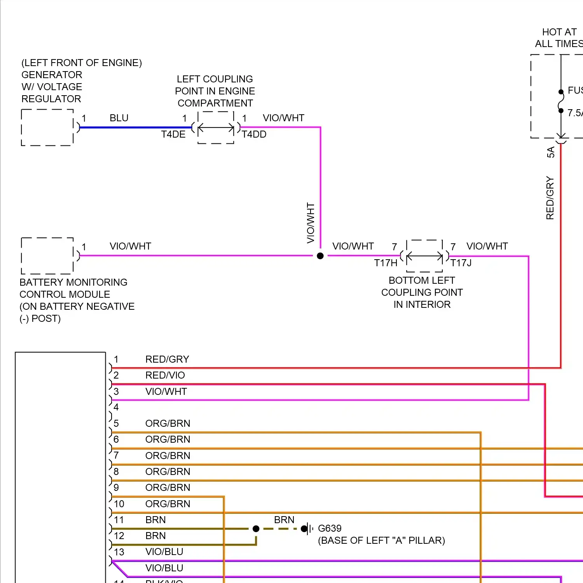Select pin 12 'BRN' label

point(155,536)
